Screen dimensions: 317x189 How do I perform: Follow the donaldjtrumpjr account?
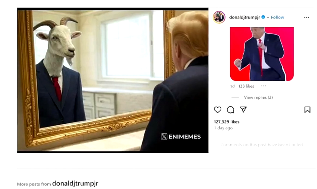tap(277, 17)
